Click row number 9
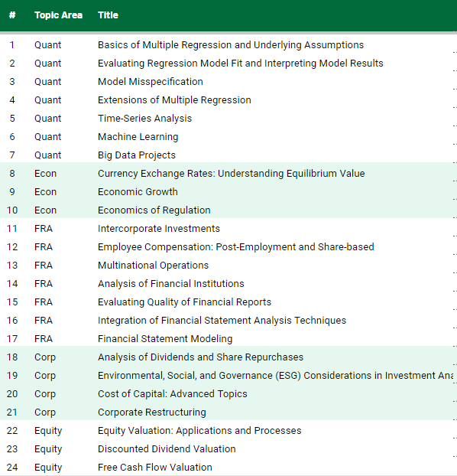This screenshot has height=476, width=457. click(x=12, y=192)
